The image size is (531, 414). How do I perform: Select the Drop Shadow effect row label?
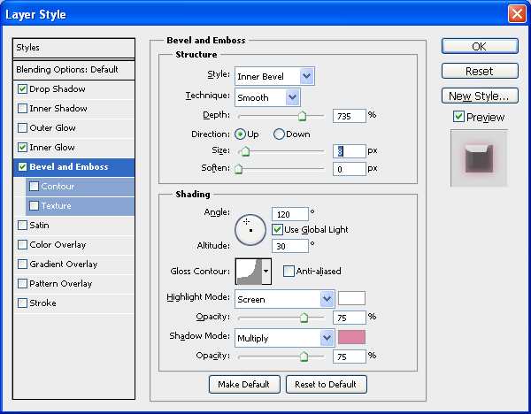(58, 89)
